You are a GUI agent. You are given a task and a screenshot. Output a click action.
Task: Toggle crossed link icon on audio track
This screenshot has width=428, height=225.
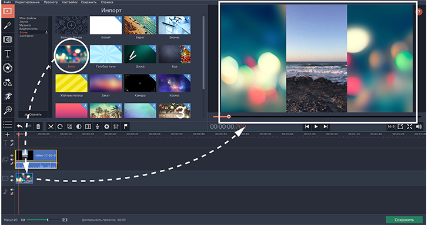12,193
